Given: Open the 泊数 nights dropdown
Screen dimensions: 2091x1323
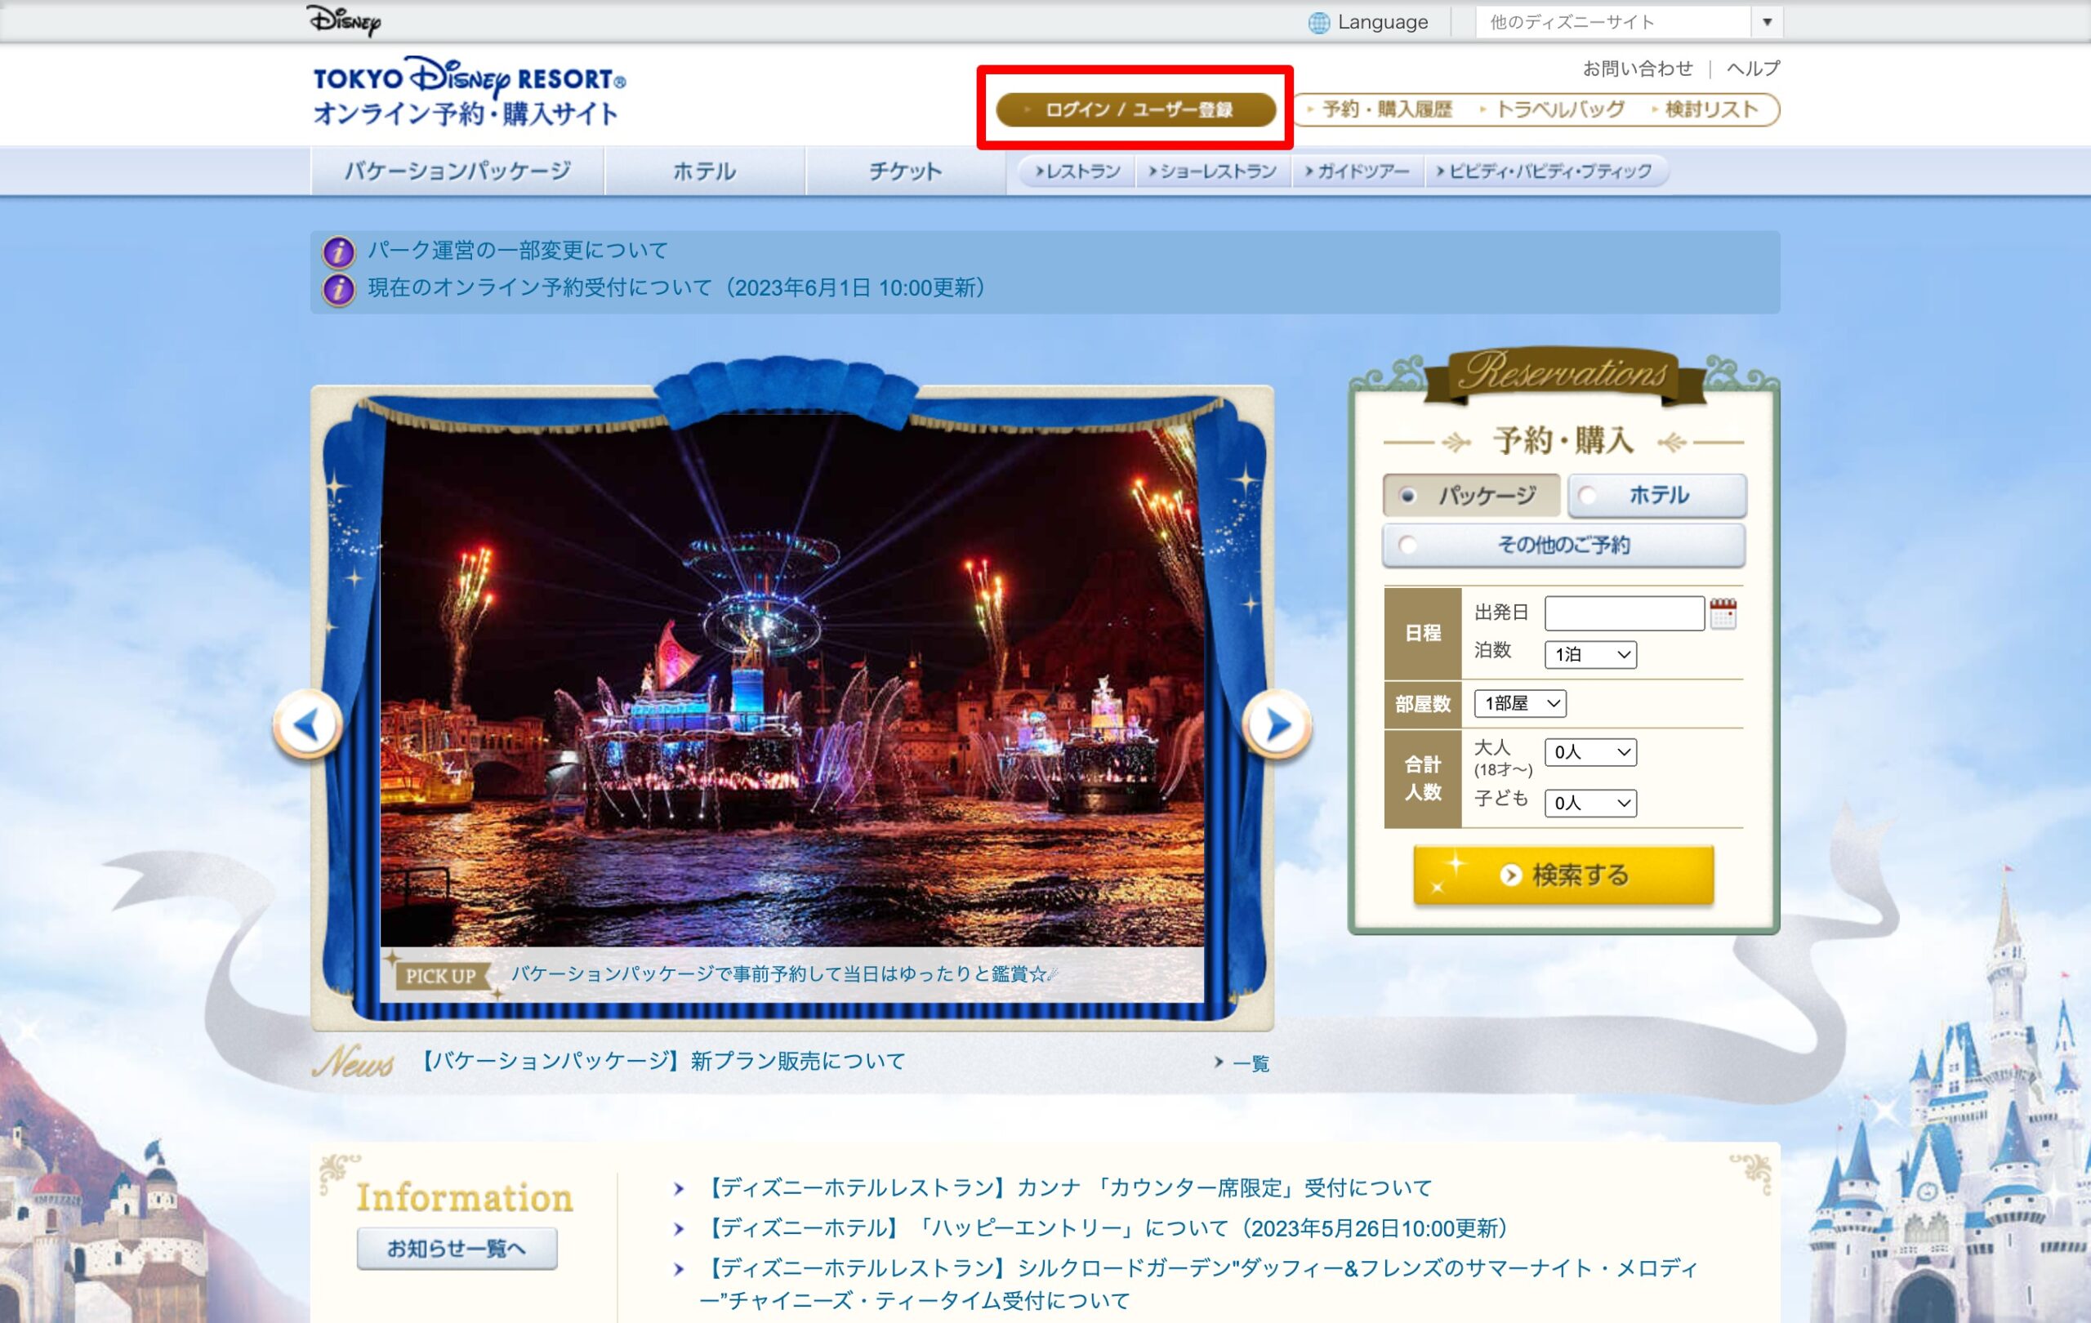Looking at the screenshot, I should [1590, 654].
